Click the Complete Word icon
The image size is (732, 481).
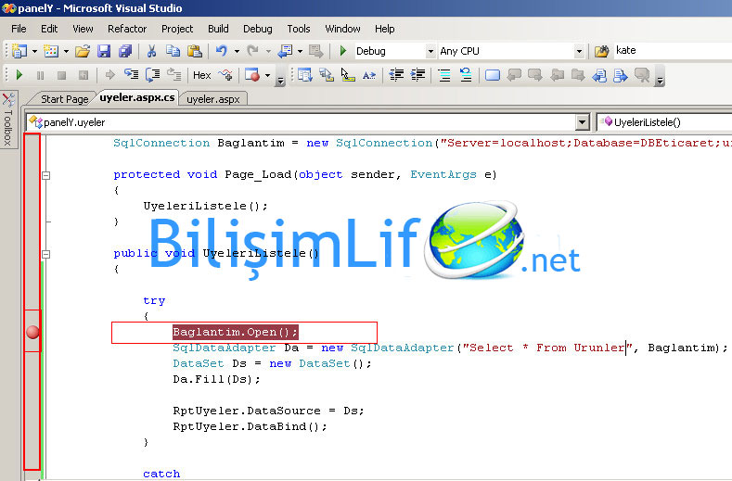pos(369,75)
